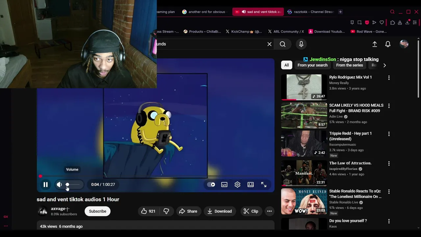Open the snapshot capture tool icon
This screenshot has width=421, height=237.
pyautogui.click(x=359, y=22)
